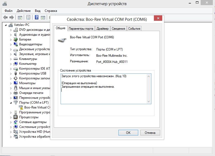Open the Параметры порта tab
Screen dimensions: 215x156
point(81,29)
